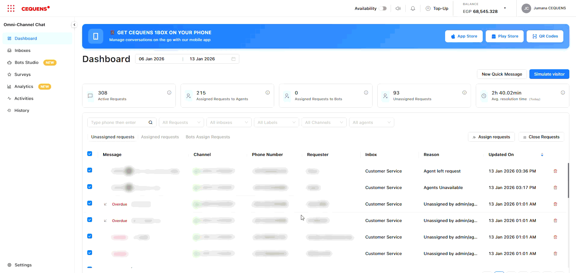Image resolution: width=576 pixels, height=273 pixels.
Task: Click the Avg. resolution time clock icon
Action: (484, 96)
